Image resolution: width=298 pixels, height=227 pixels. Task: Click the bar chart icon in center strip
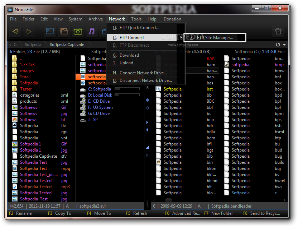pos(148,148)
